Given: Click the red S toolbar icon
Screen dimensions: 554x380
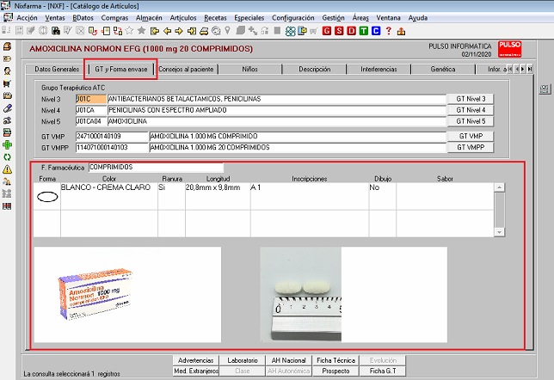Looking at the screenshot, I should (339, 31).
